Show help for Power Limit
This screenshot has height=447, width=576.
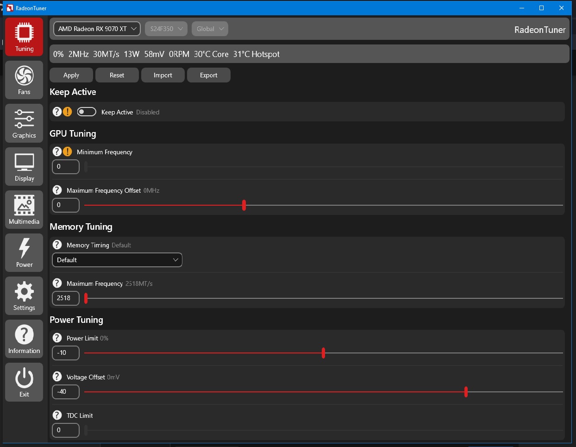[x=57, y=338]
